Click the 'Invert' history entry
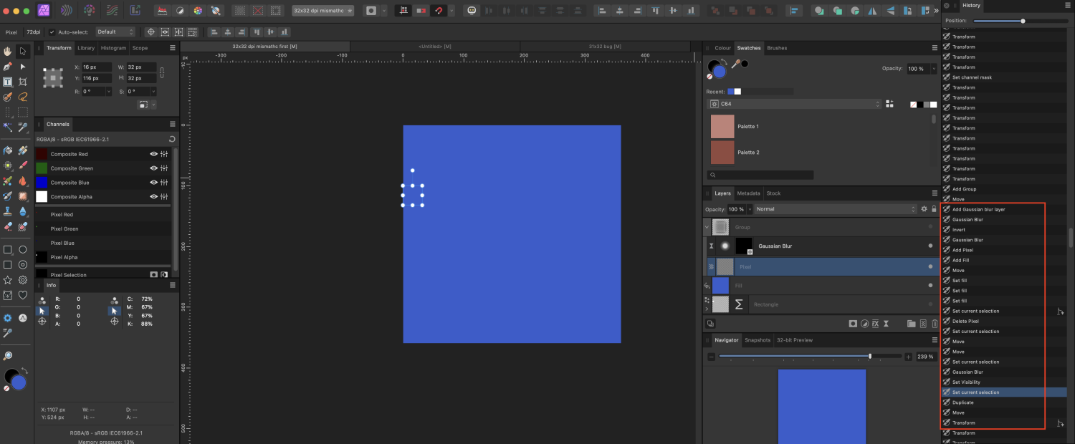Viewport: 1075px width, 444px height. click(959, 230)
